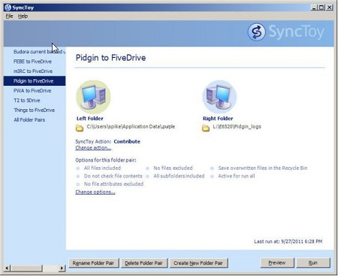Click sidebar scrollbar left arrow

[x=7, y=268]
